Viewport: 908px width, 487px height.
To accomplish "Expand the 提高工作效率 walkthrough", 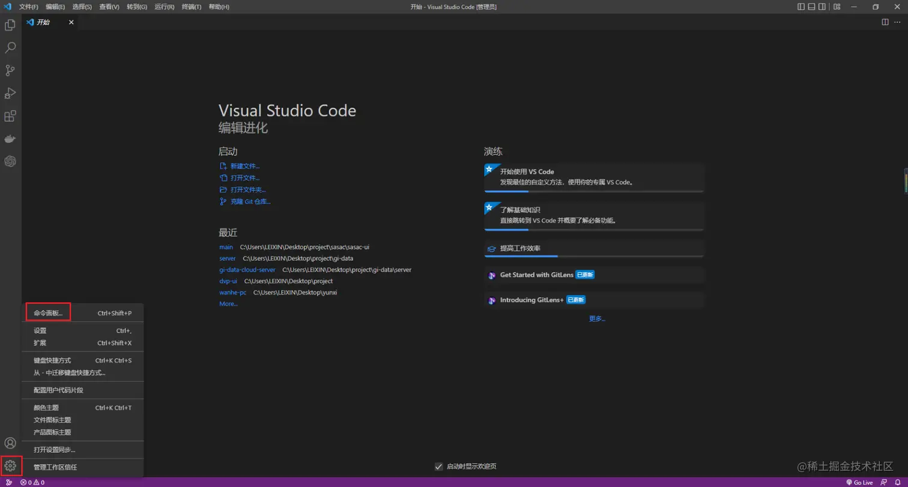I will (593, 248).
